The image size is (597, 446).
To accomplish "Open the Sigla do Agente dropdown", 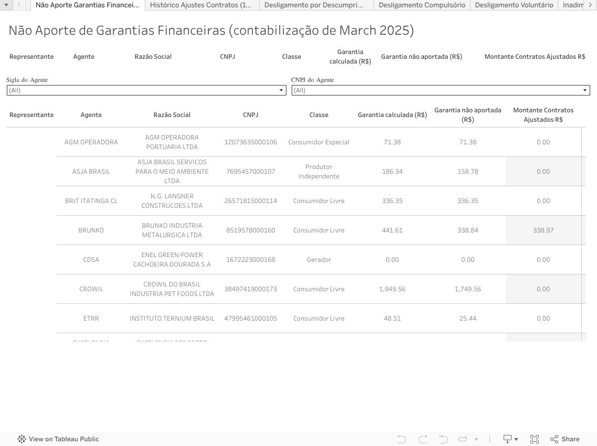I will coord(146,90).
